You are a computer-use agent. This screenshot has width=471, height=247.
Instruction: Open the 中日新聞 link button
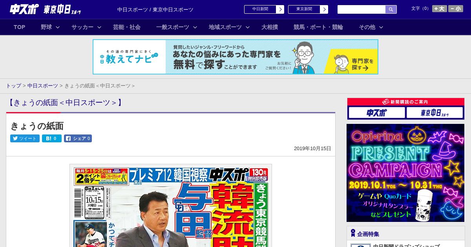[x=260, y=9]
